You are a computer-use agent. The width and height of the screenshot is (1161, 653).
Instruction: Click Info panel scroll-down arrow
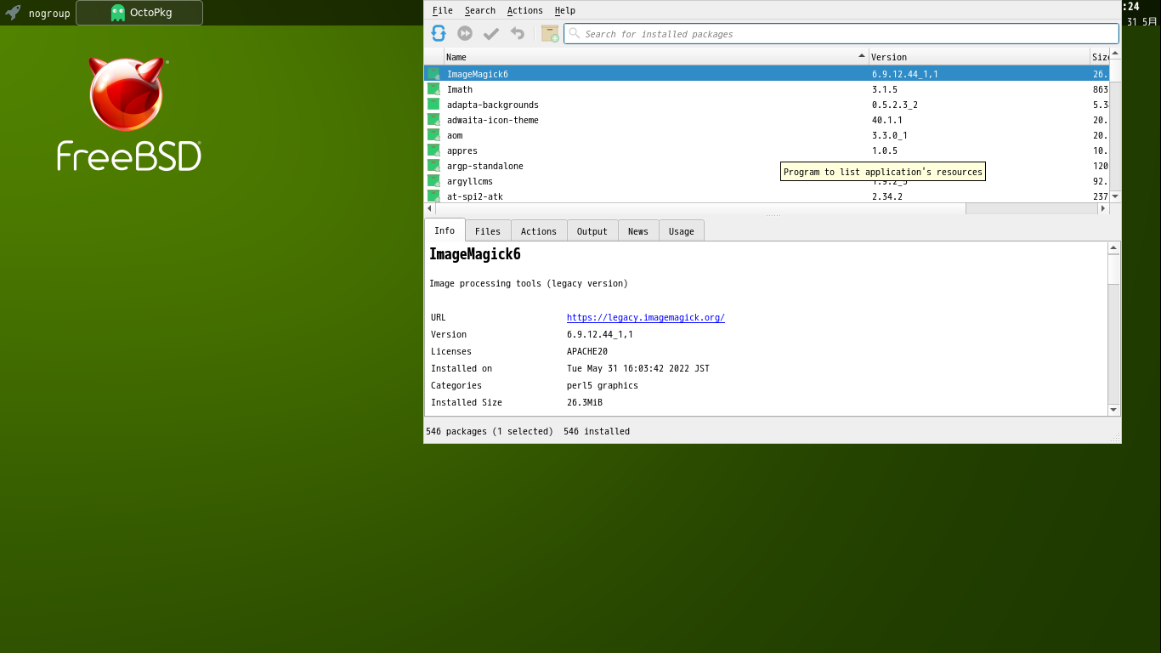[x=1114, y=410]
